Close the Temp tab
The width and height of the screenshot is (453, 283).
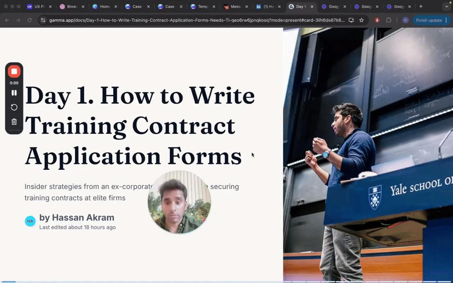[x=214, y=6]
